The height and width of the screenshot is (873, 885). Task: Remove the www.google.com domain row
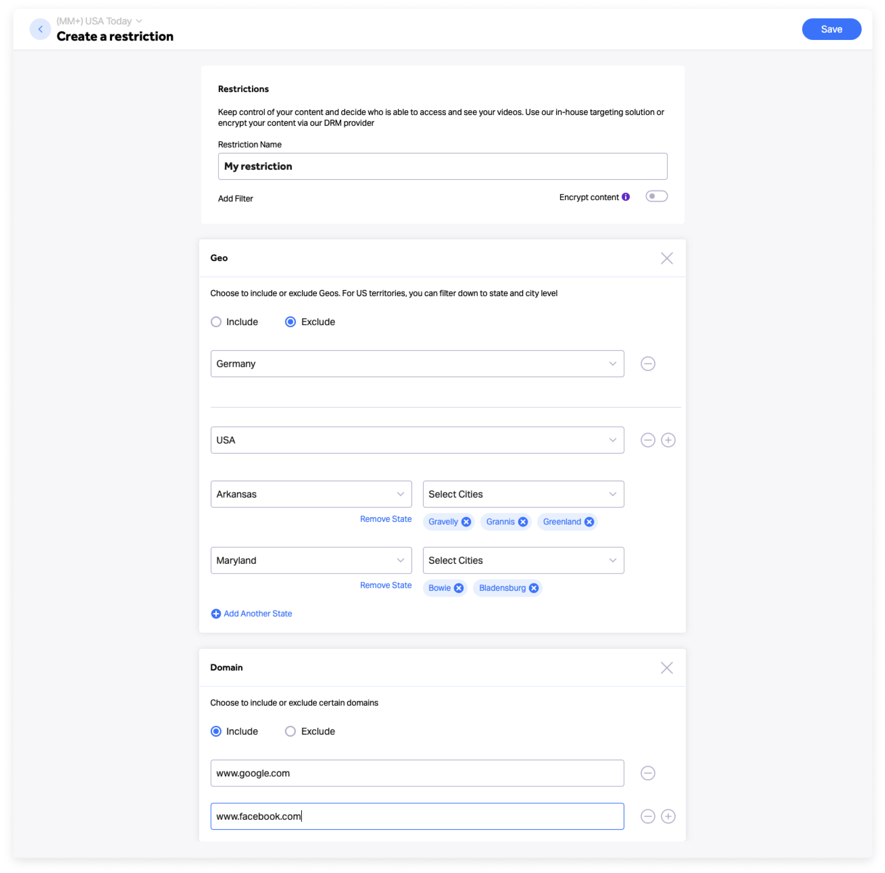(648, 773)
